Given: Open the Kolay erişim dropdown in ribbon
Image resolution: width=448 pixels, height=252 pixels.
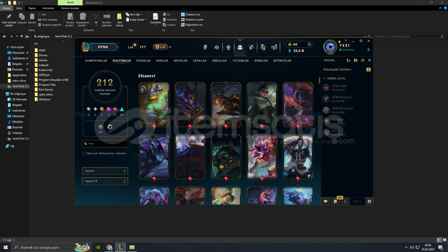Looking at the screenshot, I should tap(136, 20).
